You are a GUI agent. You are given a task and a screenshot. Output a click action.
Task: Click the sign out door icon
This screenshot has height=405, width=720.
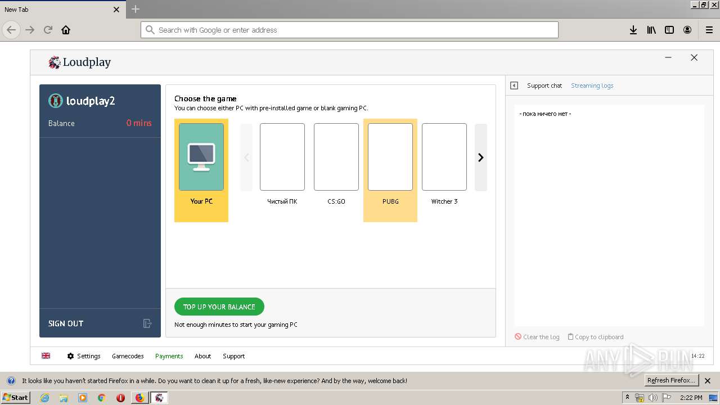point(147,323)
